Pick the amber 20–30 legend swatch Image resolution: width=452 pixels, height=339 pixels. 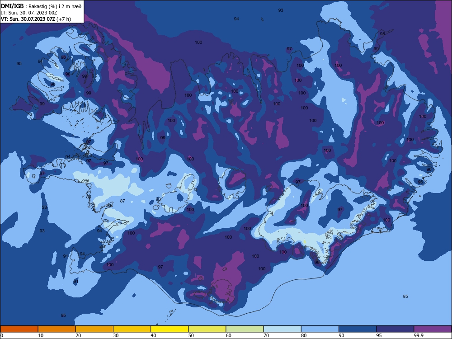click(x=94, y=329)
